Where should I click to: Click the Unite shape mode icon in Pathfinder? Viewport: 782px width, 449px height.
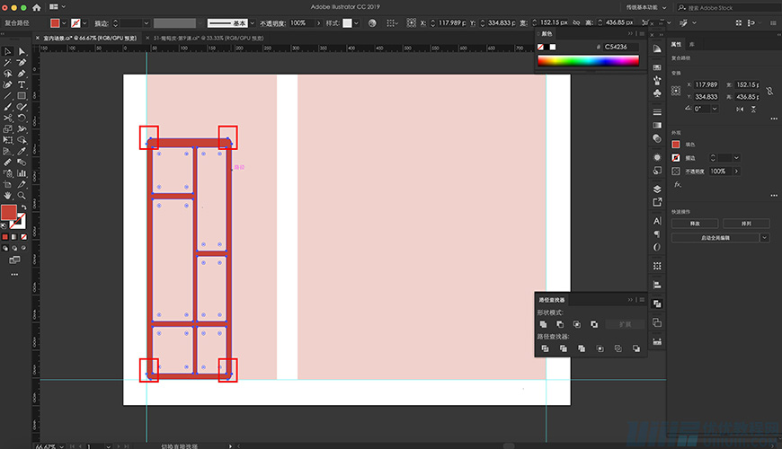tap(543, 324)
